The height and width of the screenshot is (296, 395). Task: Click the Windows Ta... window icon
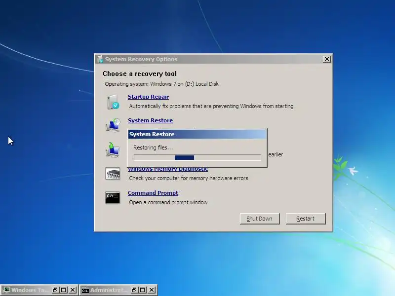pos(6,290)
